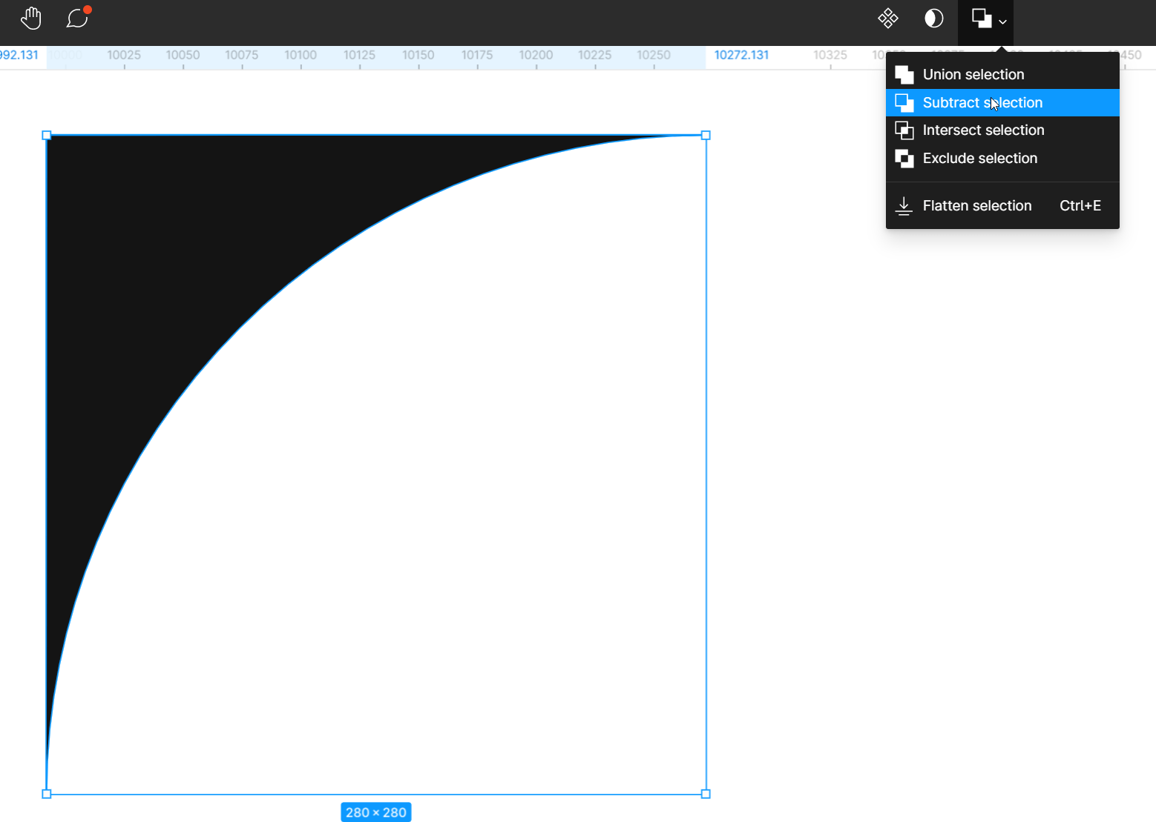Click the Intersect selection icon

point(904,130)
